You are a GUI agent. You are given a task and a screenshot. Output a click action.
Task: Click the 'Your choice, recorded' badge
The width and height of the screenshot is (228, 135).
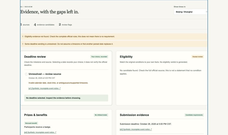click(x=99, y=57)
